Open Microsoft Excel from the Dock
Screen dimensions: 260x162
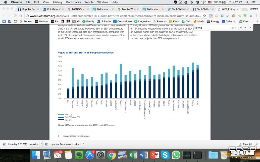133,155
